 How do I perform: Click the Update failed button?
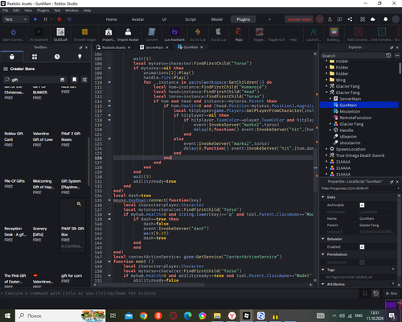(x=299, y=19)
